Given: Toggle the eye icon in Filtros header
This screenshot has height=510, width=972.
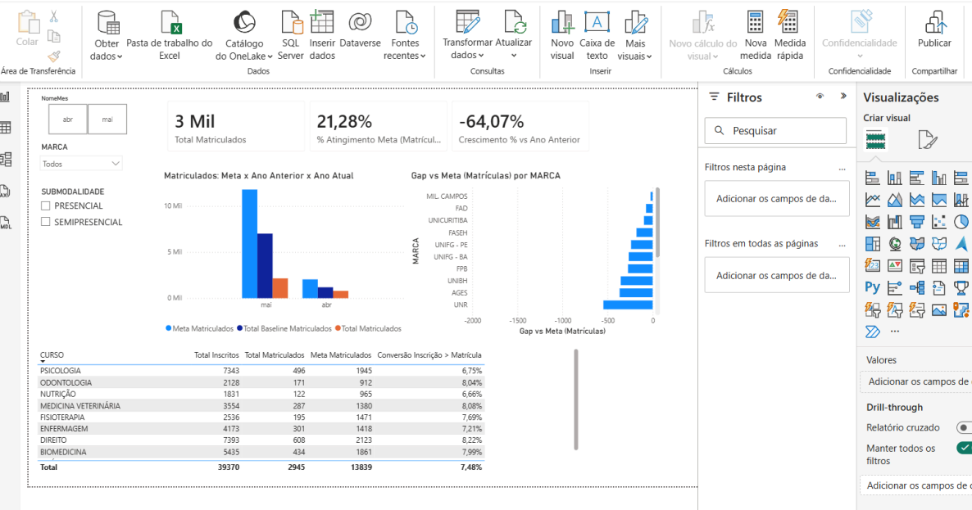Looking at the screenshot, I should 820,97.
